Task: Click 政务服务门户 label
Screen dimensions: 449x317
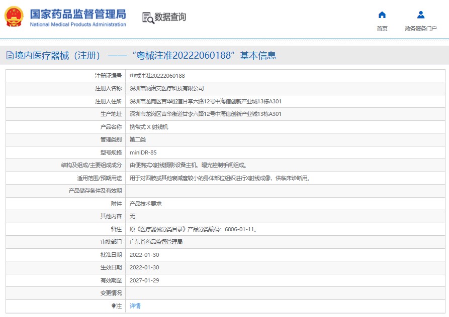Action: click(421, 29)
